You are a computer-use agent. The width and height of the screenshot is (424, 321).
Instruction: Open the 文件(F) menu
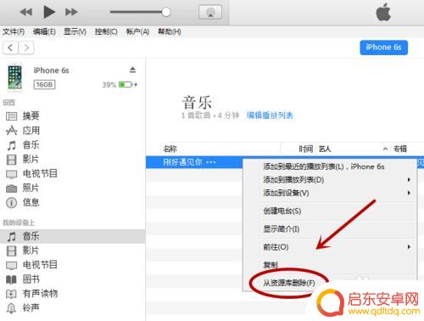(x=14, y=31)
